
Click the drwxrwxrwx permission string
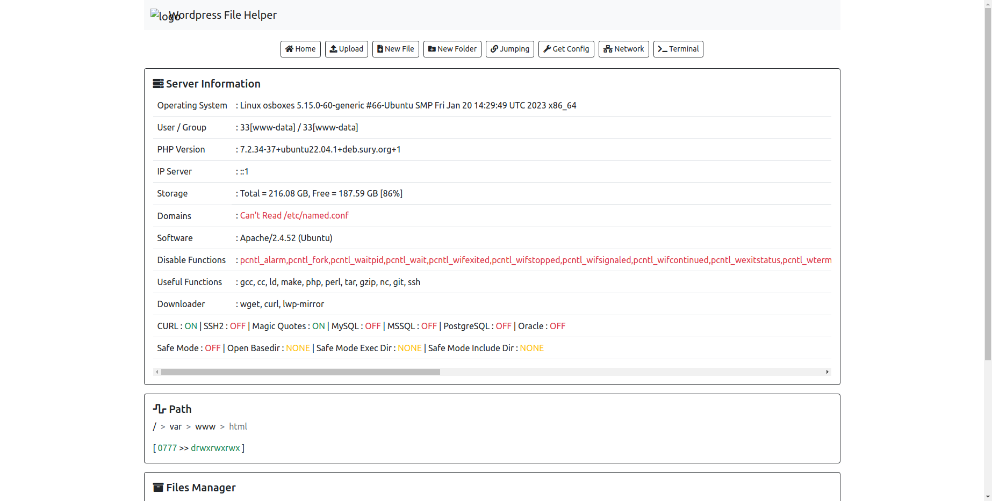215,448
